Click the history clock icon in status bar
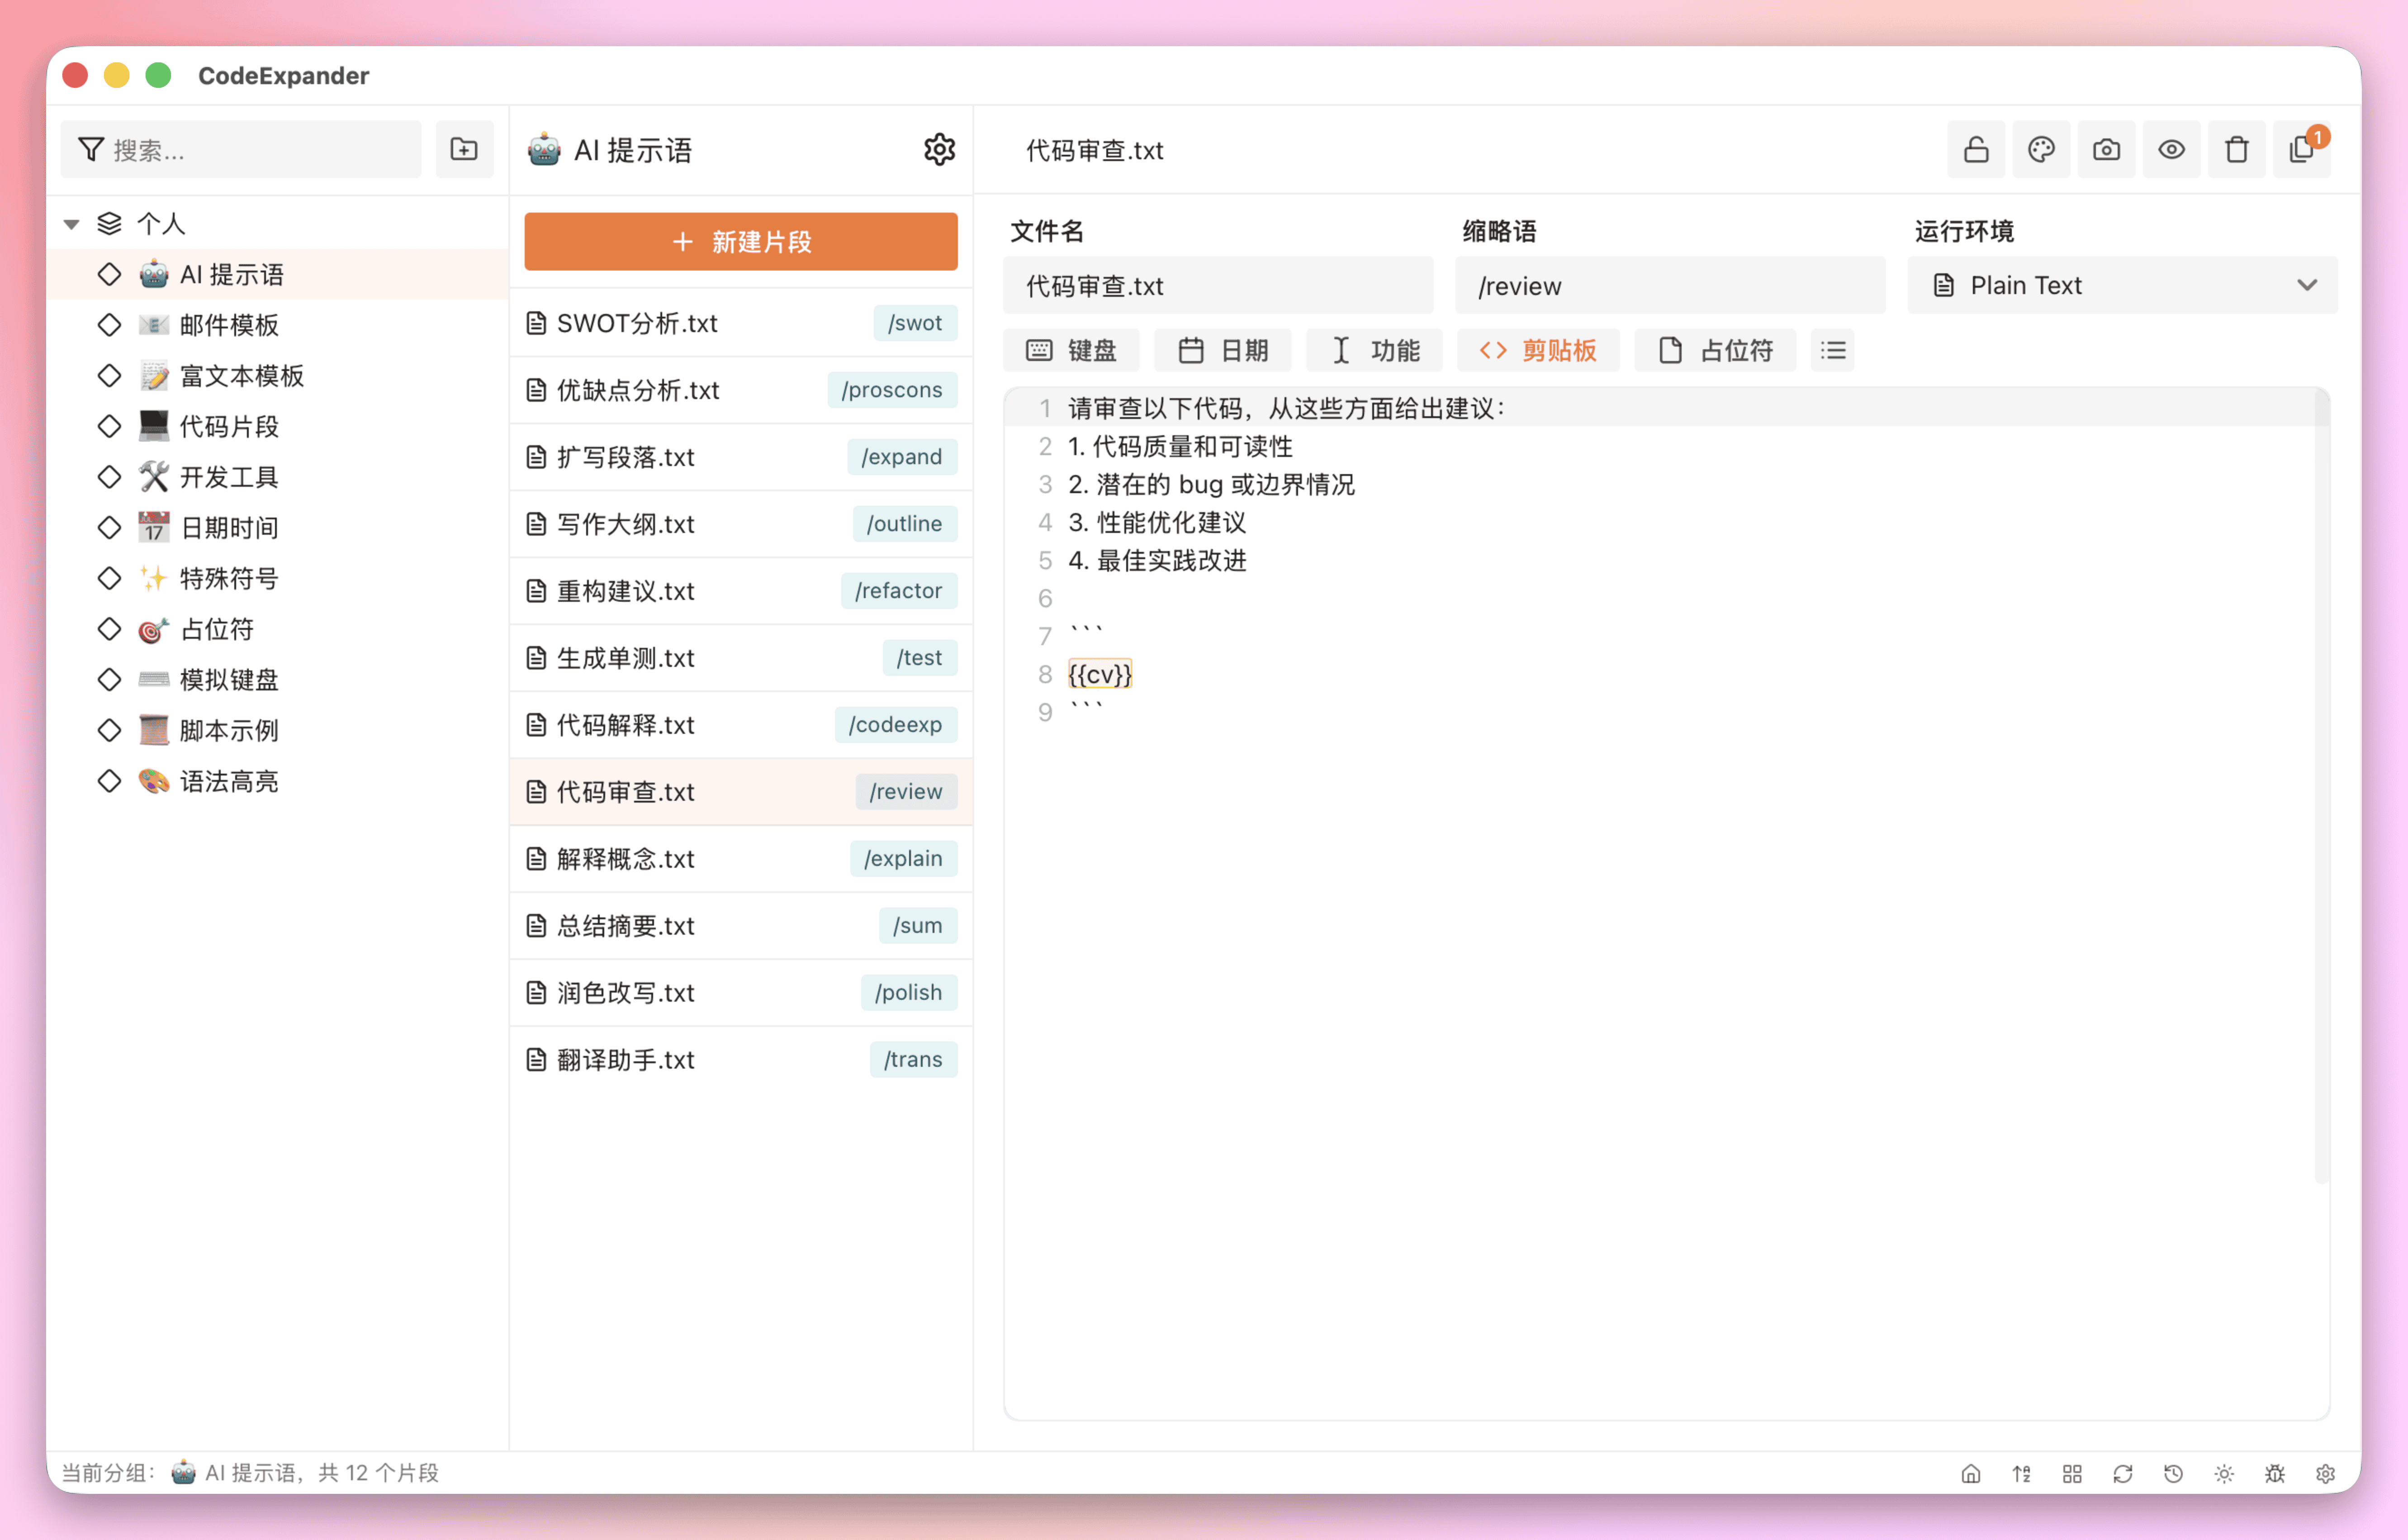2408x1540 pixels. pos(2173,1473)
